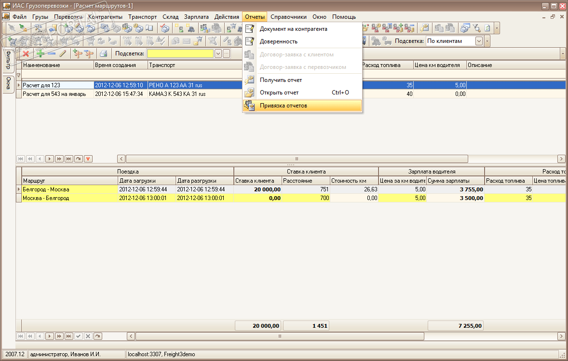Open the 'Окна' side tab

click(8, 83)
